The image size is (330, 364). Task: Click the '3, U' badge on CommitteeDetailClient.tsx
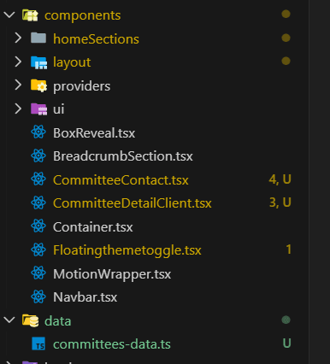coord(280,203)
